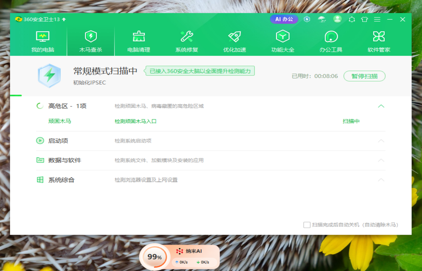The height and width of the screenshot is (271, 422).
Task: Select the 优化加速 rocket tab
Action: point(235,42)
